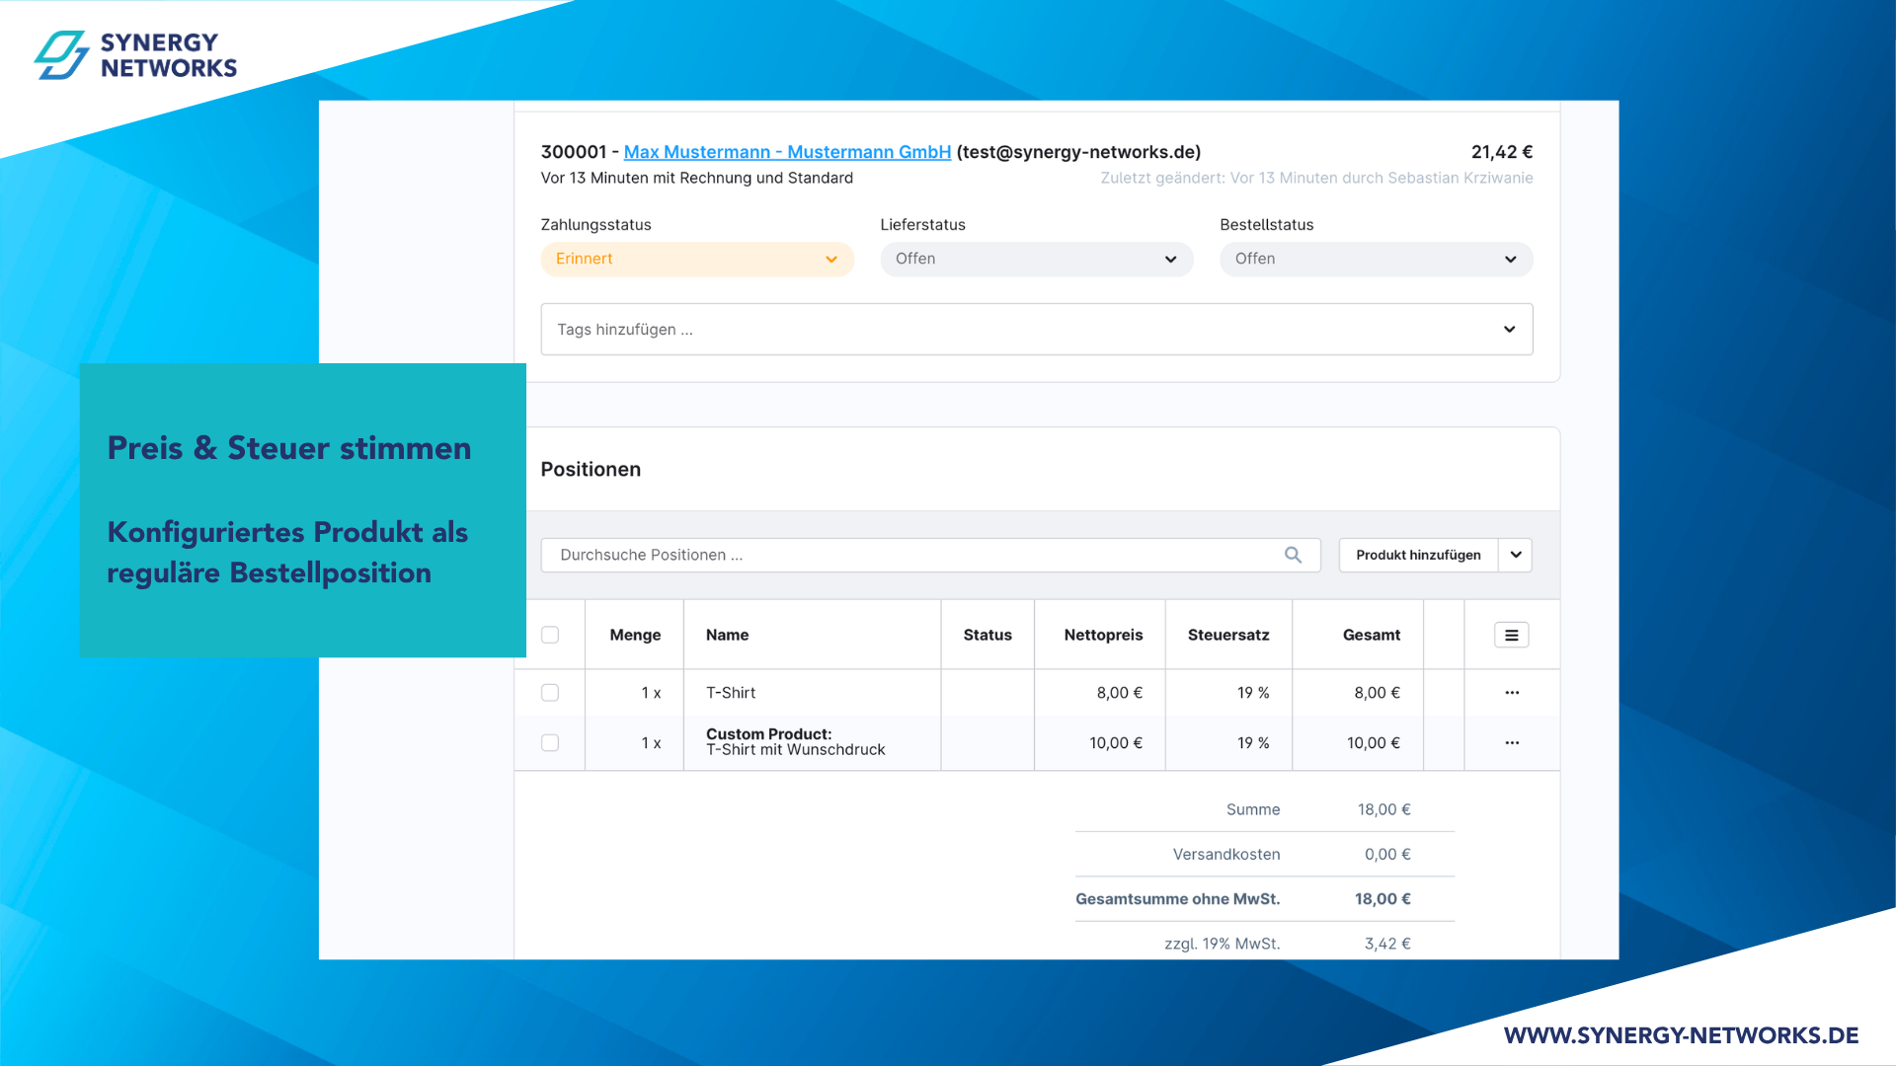This screenshot has width=1896, height=1066.
Task: Expand the arrow next to Produkt hinzufügen
Action: pos(1515,555)
